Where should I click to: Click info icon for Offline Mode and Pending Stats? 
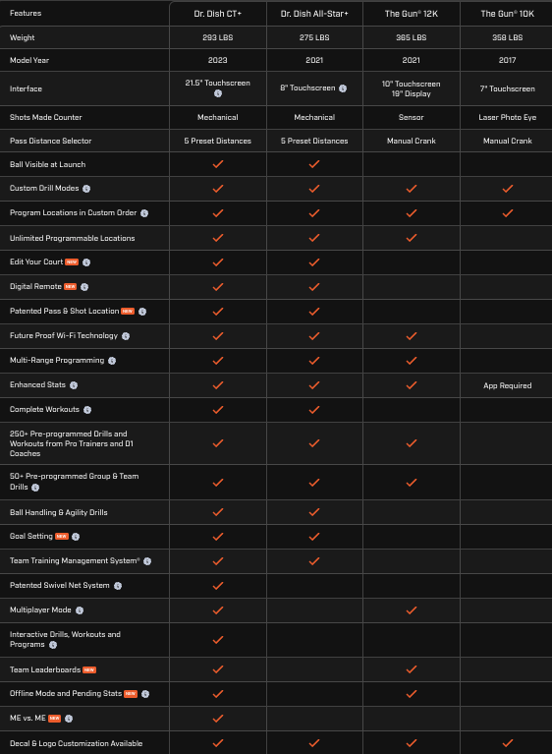click(145, 694)
